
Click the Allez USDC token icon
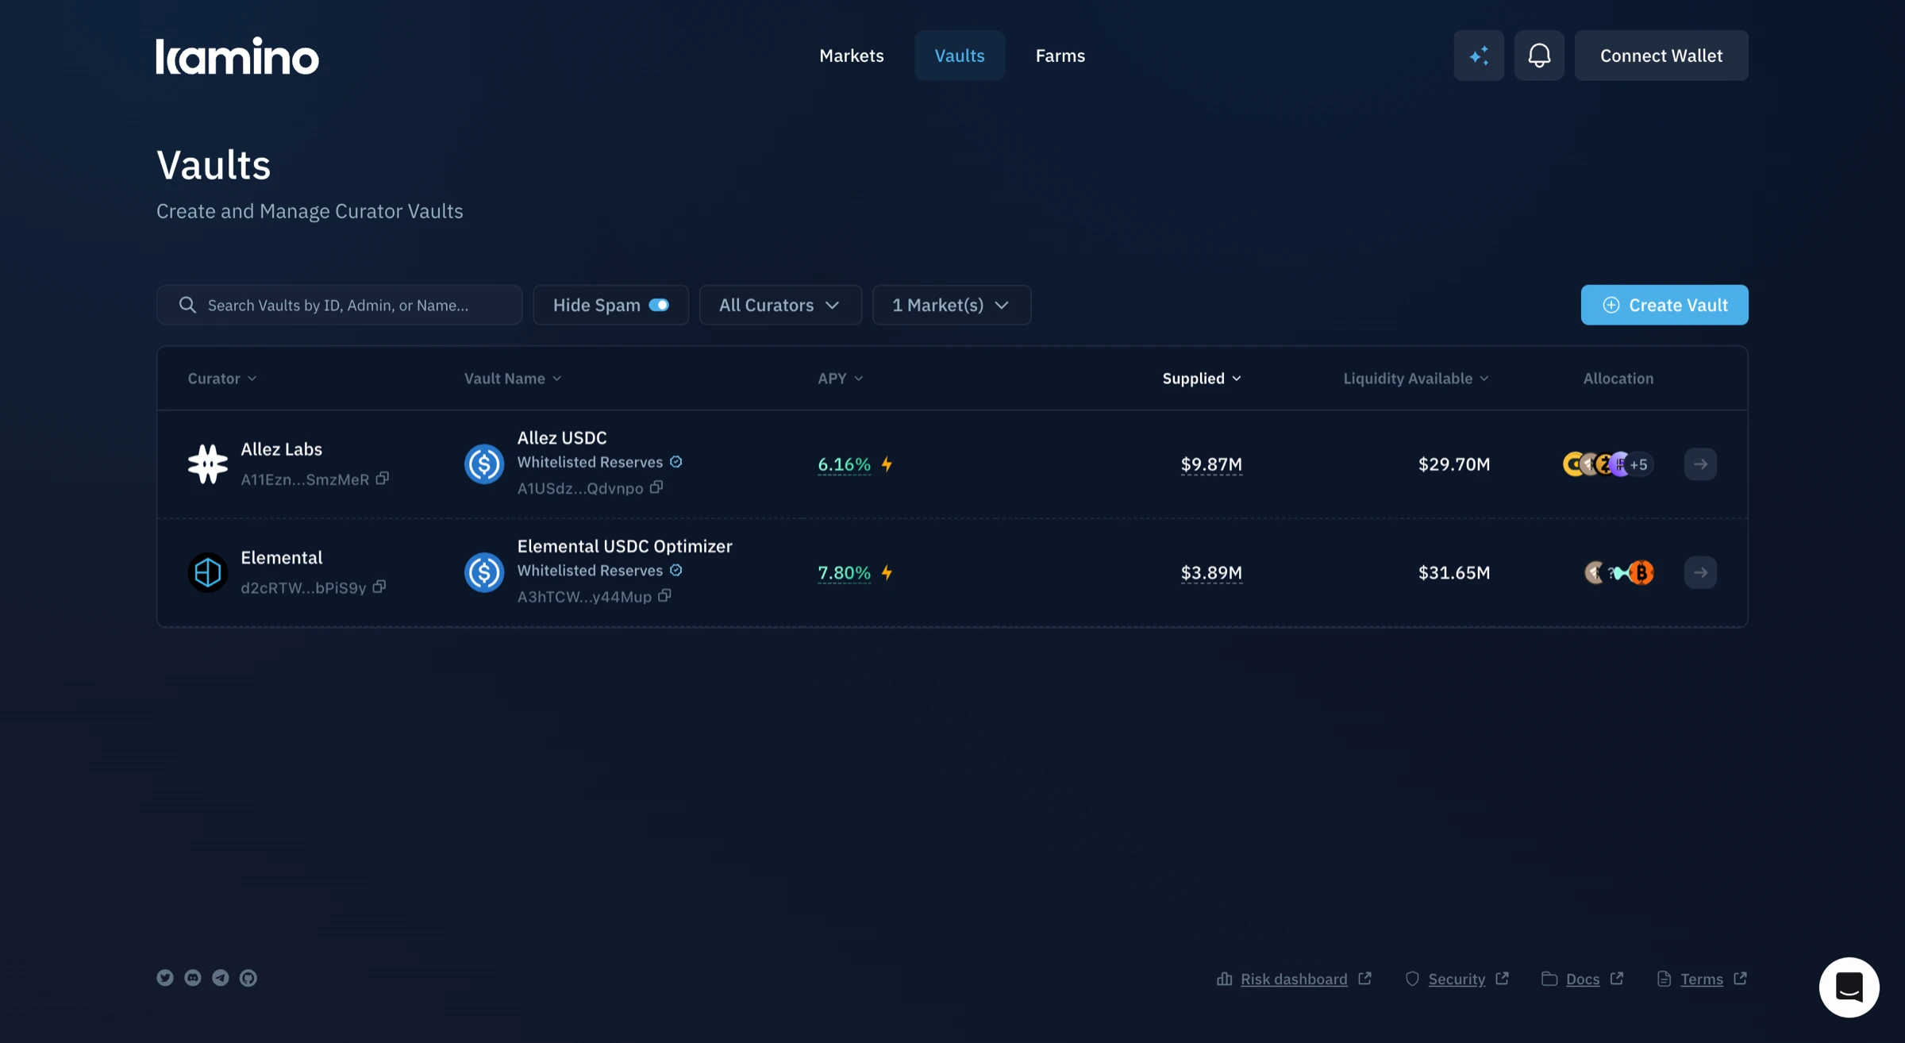pos(484,464)
